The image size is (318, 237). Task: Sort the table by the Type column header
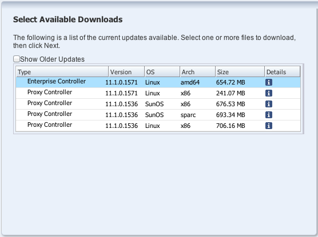pos(62,72)
